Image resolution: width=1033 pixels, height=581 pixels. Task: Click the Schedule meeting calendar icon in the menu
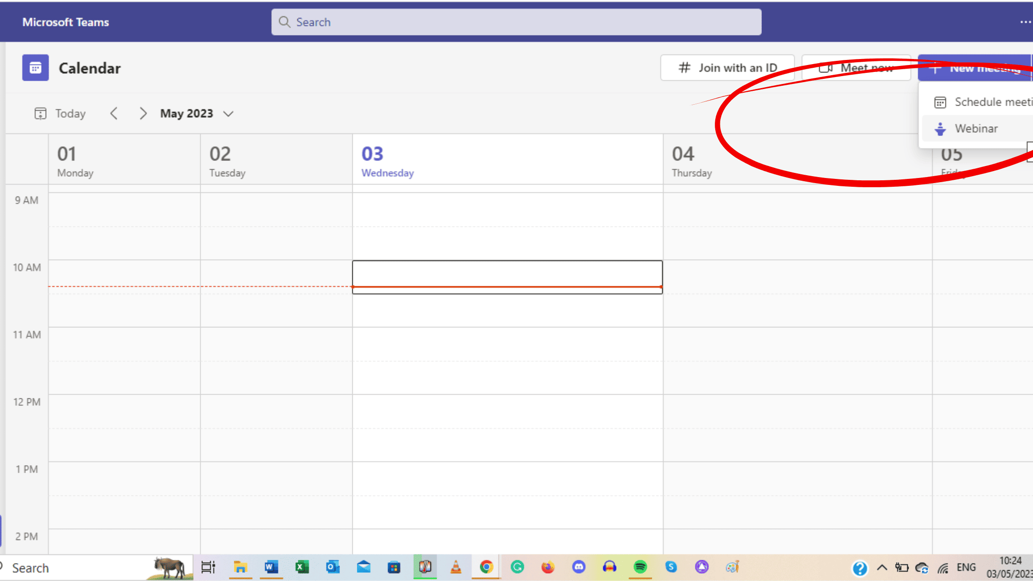pos(940,102)
